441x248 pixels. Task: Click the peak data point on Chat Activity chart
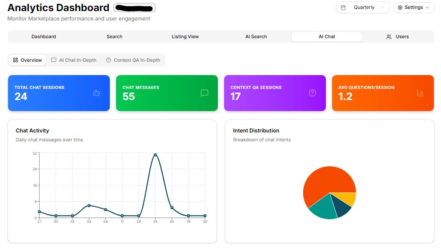coord(155,155)
